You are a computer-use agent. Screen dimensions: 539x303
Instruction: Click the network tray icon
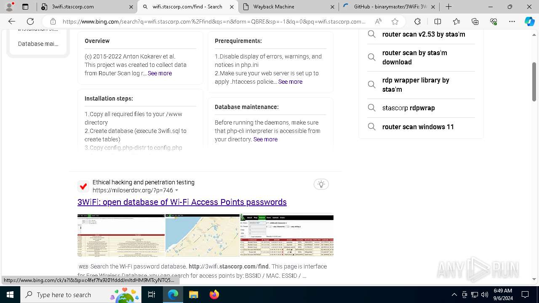pyautogui.click(x=475, y=295)
